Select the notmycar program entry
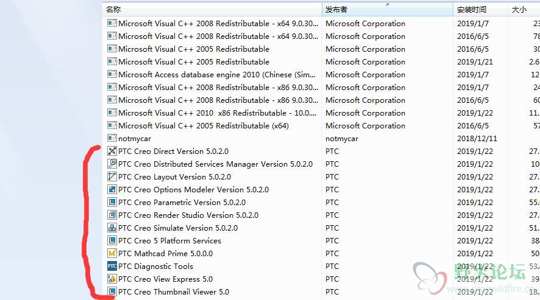Viewport: 540px width, 300px height. click(x=321, y=138)
